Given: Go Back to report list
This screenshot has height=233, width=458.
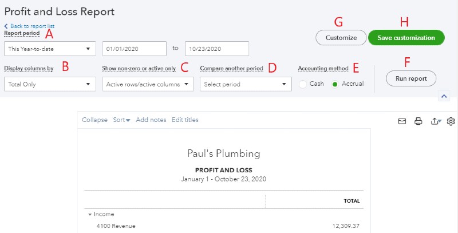Looking at the screenshot, I should pyautogui.click(x=32, y=26).
